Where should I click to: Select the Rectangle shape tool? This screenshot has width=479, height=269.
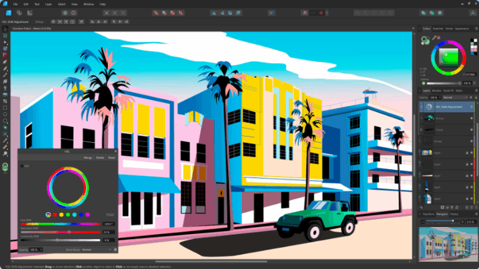click(5, 107)
